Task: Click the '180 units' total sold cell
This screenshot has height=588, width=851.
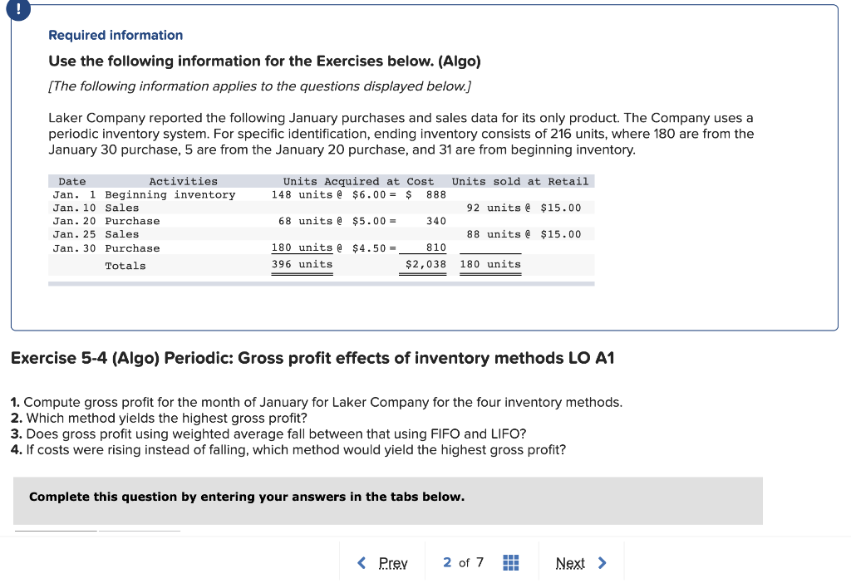Action: coord(490,264)
